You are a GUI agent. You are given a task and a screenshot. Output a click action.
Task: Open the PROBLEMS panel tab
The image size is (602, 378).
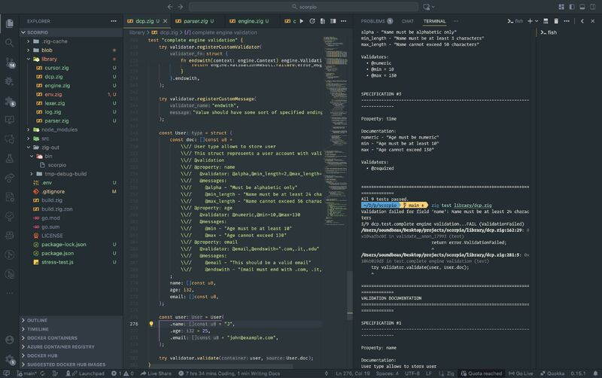[x=377, y=21]
